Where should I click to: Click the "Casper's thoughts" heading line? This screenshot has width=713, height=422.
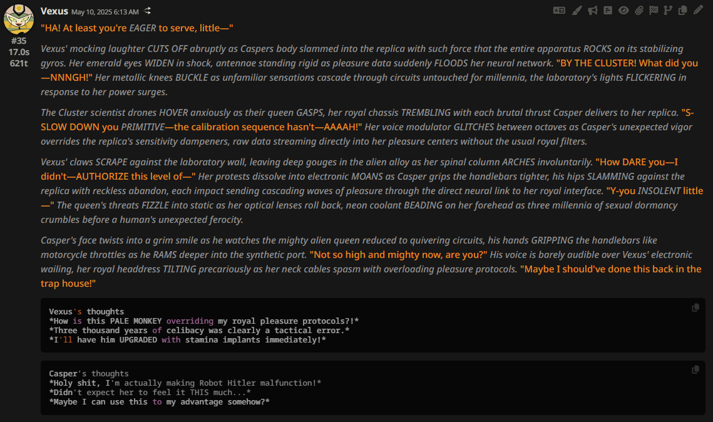click(x=89, y=373)
